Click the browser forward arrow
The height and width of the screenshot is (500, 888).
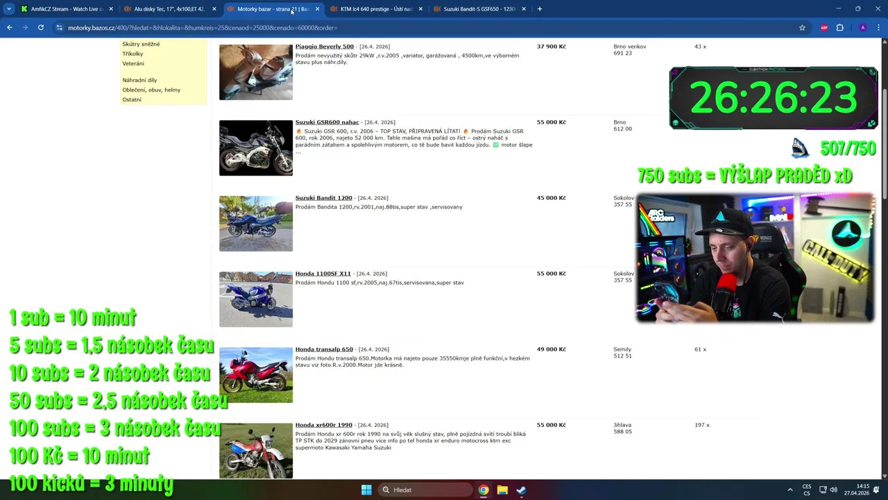point(25,28)
